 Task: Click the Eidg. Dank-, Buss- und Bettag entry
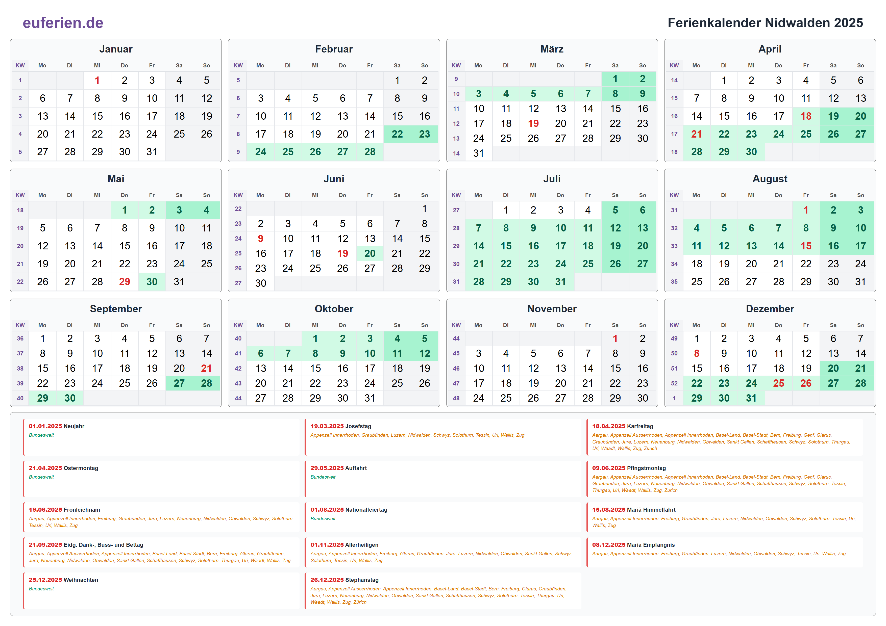(x=161, y=553)
